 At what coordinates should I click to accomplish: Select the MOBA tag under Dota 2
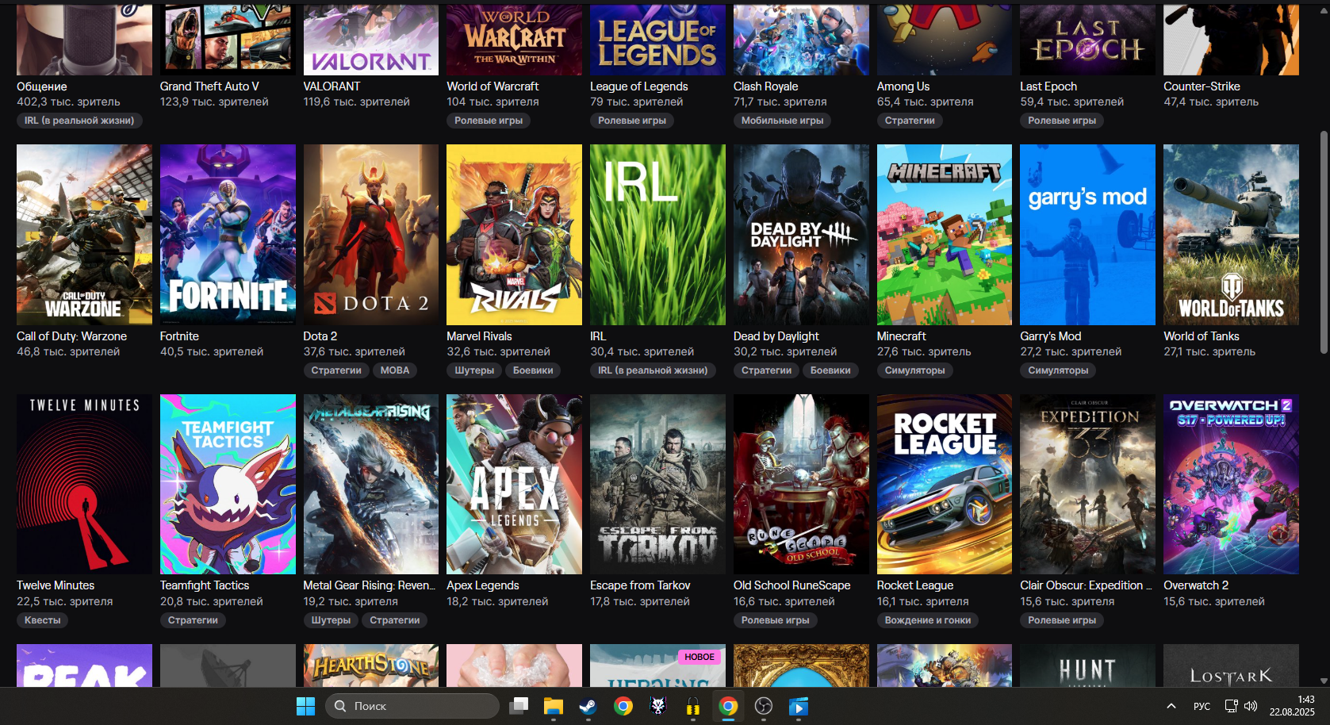[x=395, y=370]
